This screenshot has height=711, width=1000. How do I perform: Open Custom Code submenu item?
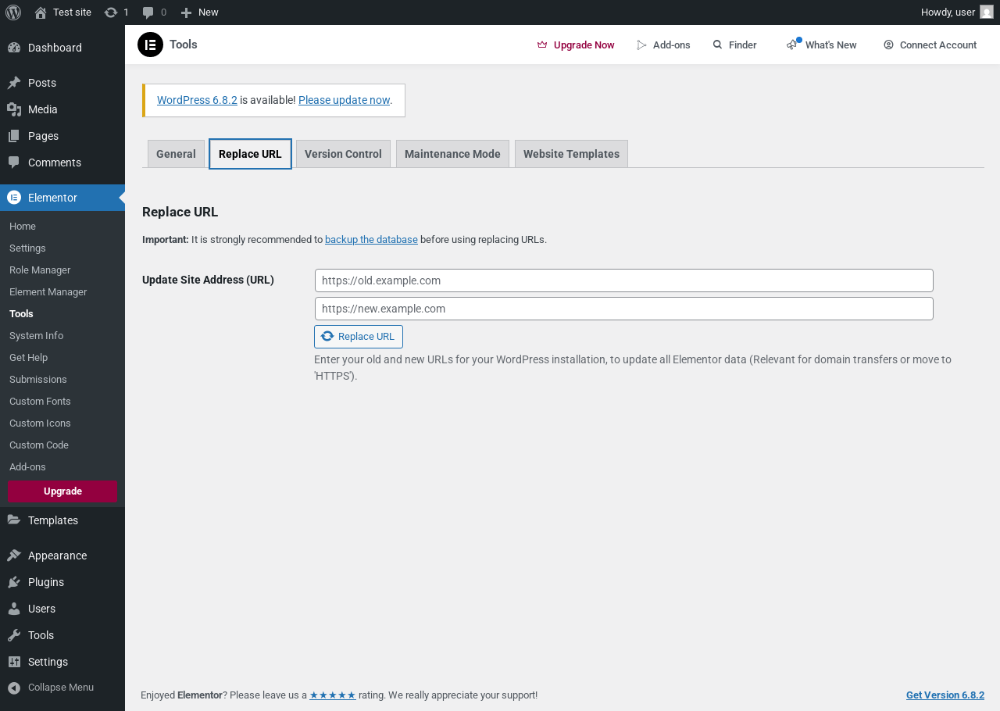click(39, 445)
